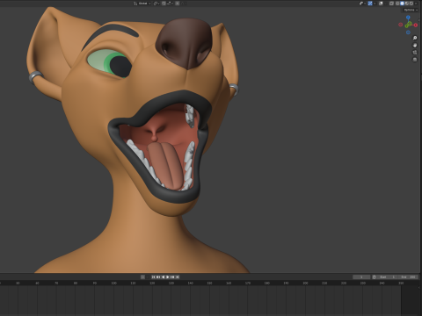Open the Options dropdown in viewport
422x316 pixels.
point(411,10)
